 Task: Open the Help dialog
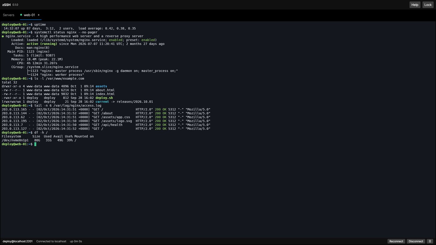point(414,5)
